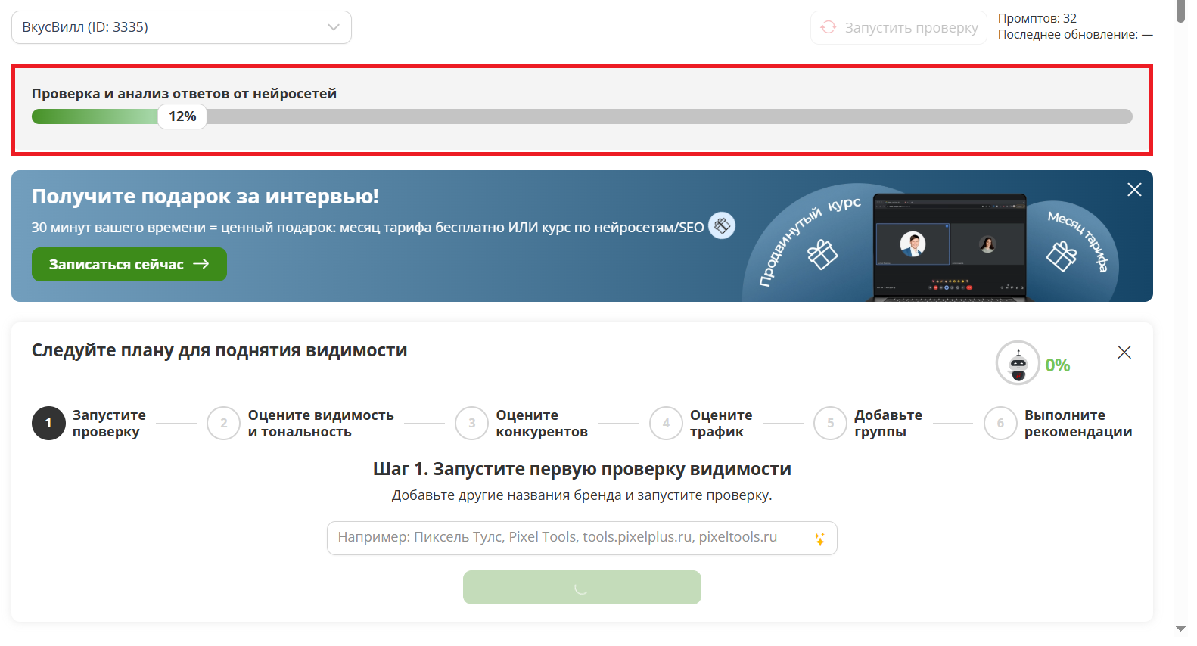Go to step 3 Оцените конкурентов

pyautogui.click(x=471, y=424)
